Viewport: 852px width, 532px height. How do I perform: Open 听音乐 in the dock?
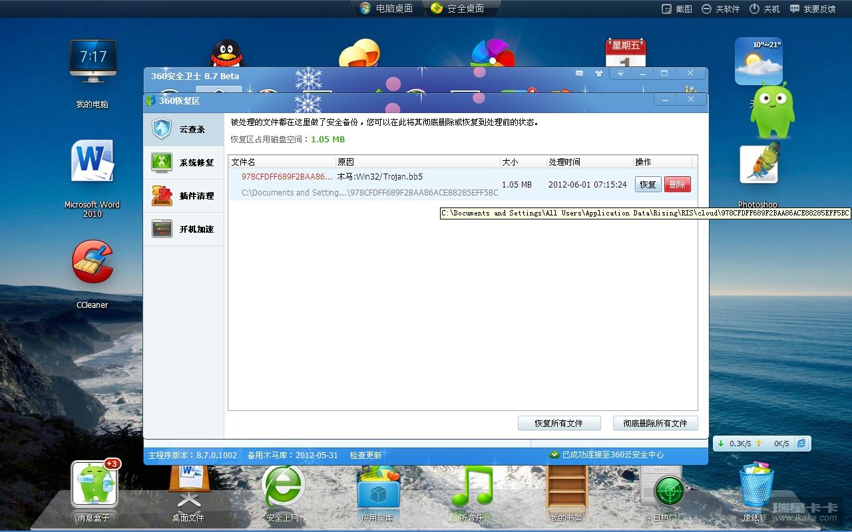point(472,493)
